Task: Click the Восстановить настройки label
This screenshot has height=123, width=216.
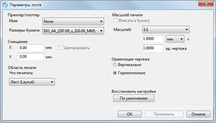Action: point(134,91)
